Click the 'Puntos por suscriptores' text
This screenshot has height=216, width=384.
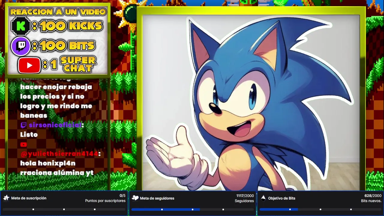tap(105, 201)
